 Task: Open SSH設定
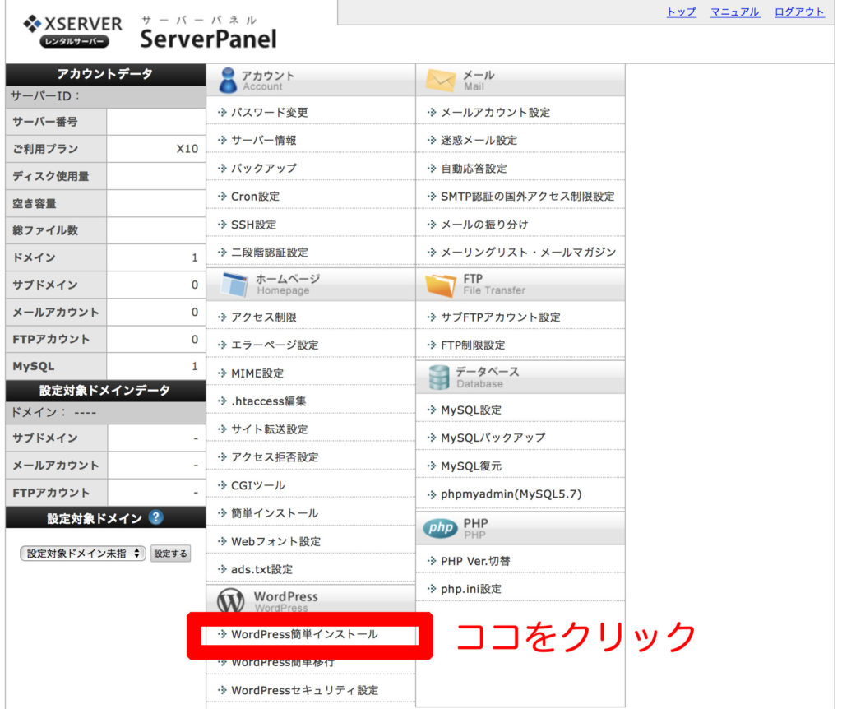coord(253,225)
